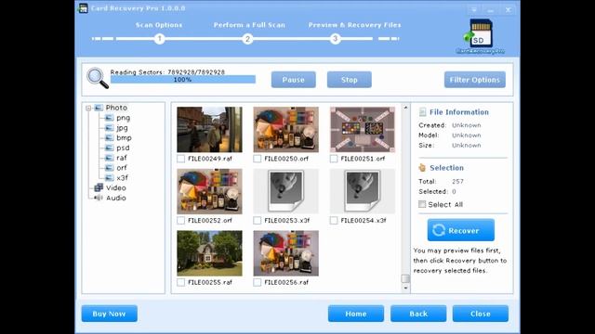Select the Audio tree item label
Screen dimensions: 595x334
point(116,198)
